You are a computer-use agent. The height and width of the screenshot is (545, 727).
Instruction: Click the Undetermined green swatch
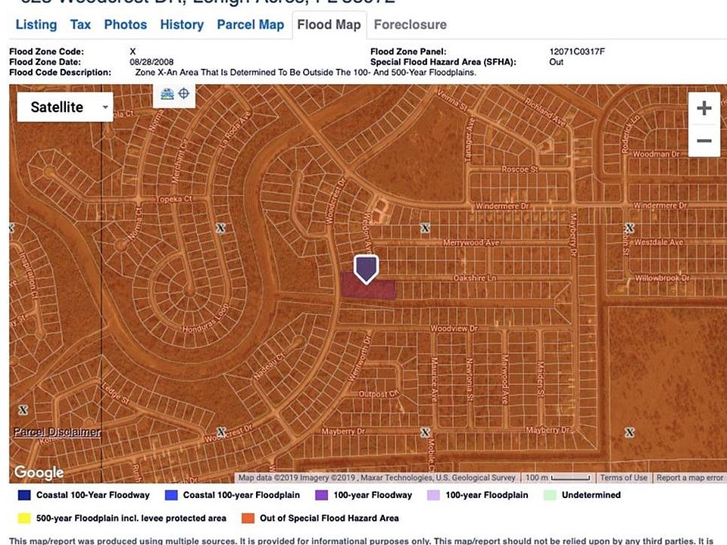550,495
